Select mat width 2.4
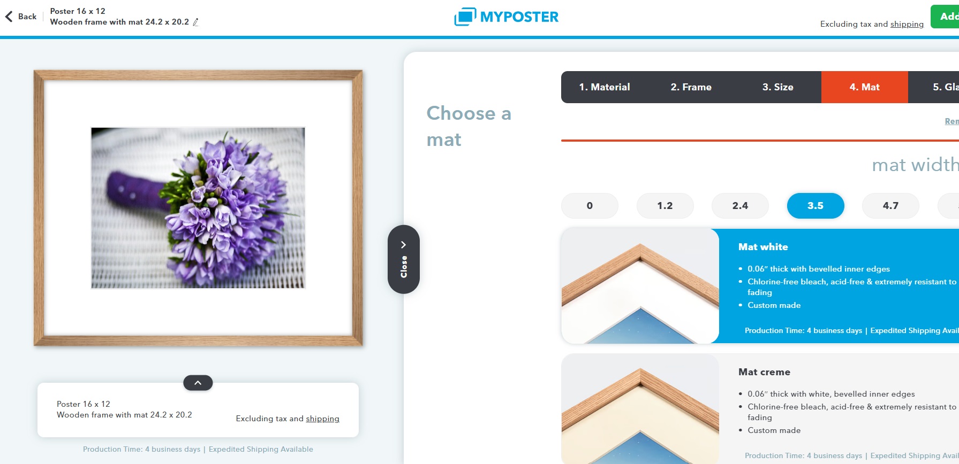This screenshot has height=464, width=959. pos(740,206)
